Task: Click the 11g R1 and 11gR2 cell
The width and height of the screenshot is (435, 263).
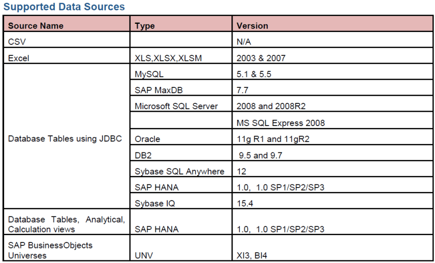Action: pos(272,139)
